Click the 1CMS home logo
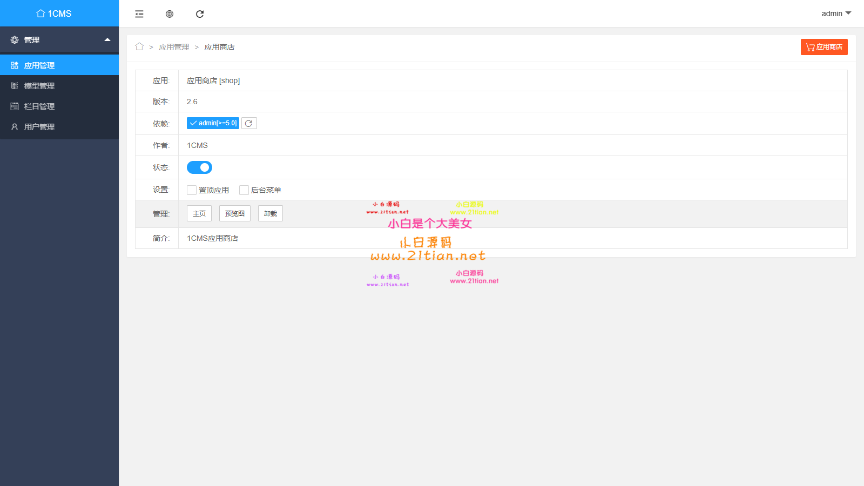The width and height of the screenshot is (864, 486). pyautogui.click(x=54, y=13)
